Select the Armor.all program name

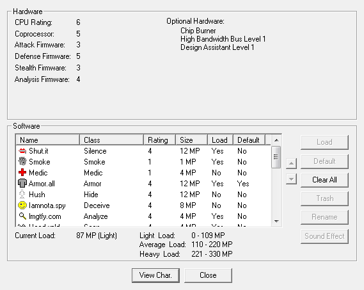pos(42,184)
